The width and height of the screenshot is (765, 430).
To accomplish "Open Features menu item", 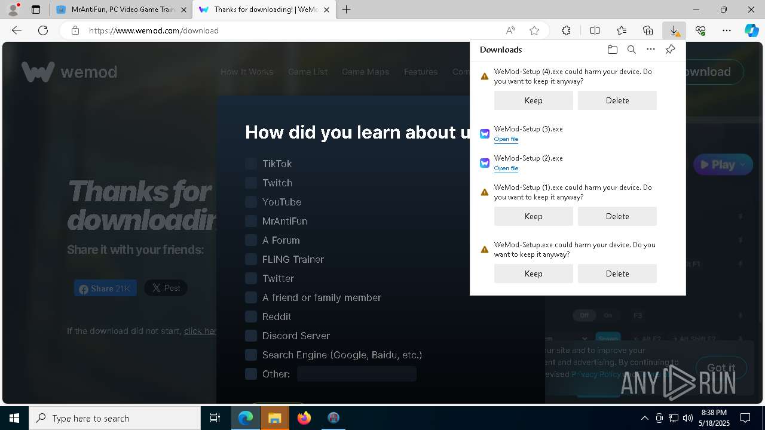I will click(x=421, y=72).
